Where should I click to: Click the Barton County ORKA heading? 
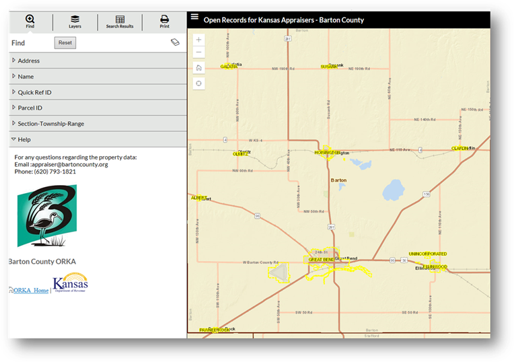pyautogui.click(x=42, y=261)
